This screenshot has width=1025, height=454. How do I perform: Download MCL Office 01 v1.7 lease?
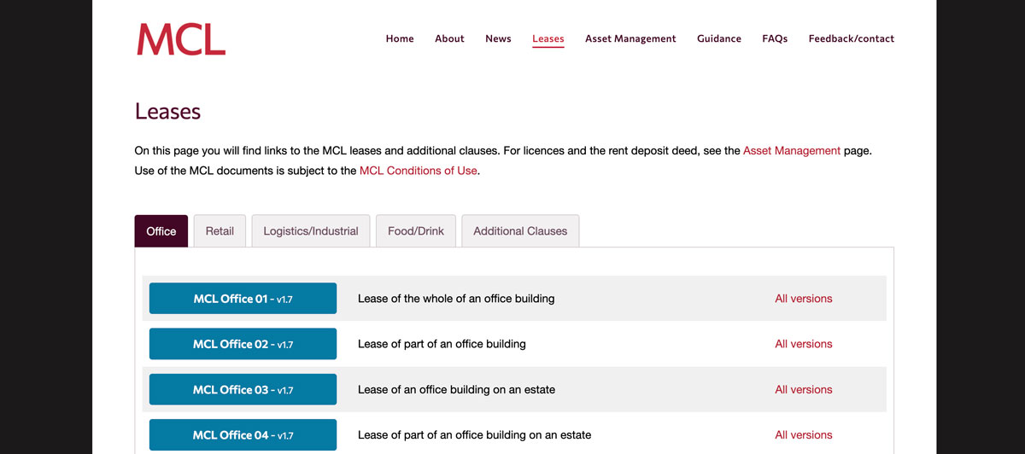[x=243, y=299]
